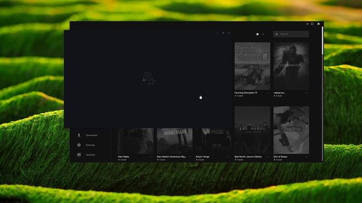Image resolution: width=362 pixels, height=203 pixels.
Task: Open the Farming Simulator 19 cover
Action: [x=252, y=66]
